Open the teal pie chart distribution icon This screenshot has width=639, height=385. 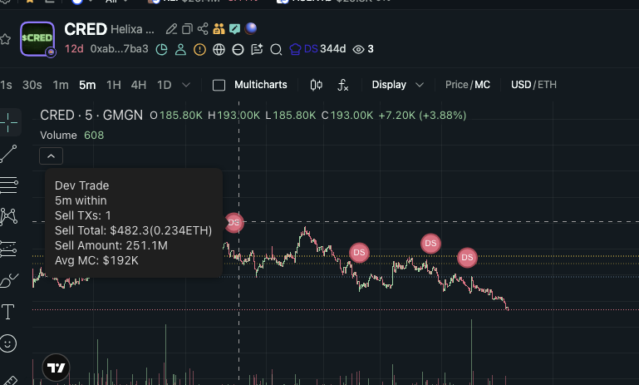162,49
